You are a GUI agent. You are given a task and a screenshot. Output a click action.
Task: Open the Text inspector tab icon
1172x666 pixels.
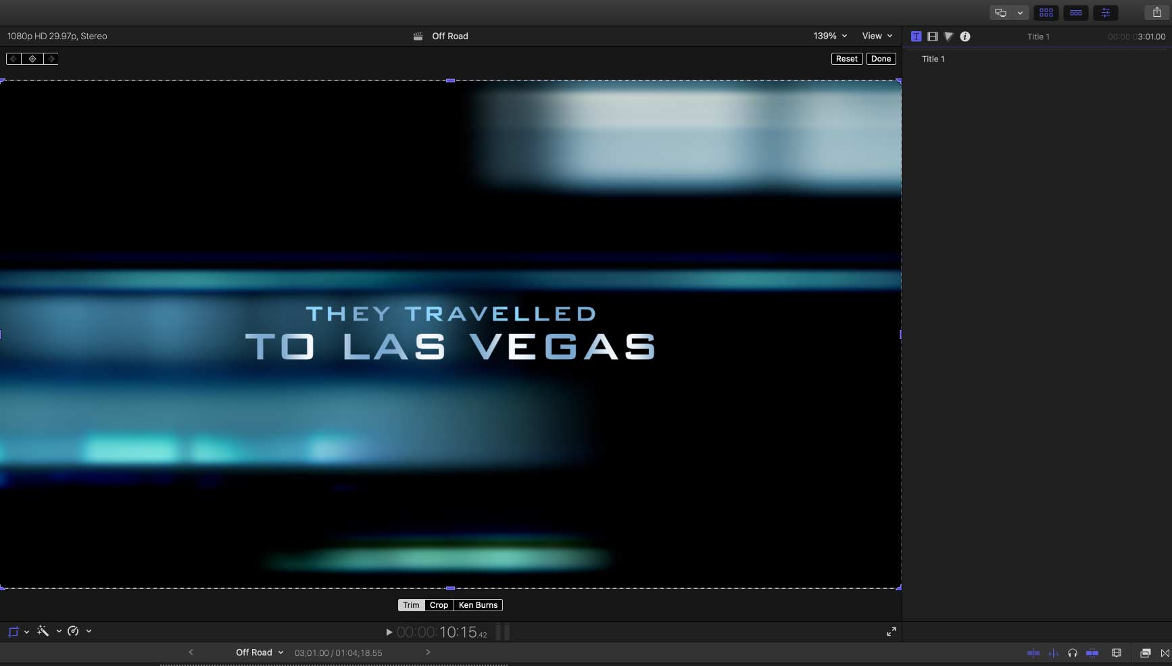916,37
